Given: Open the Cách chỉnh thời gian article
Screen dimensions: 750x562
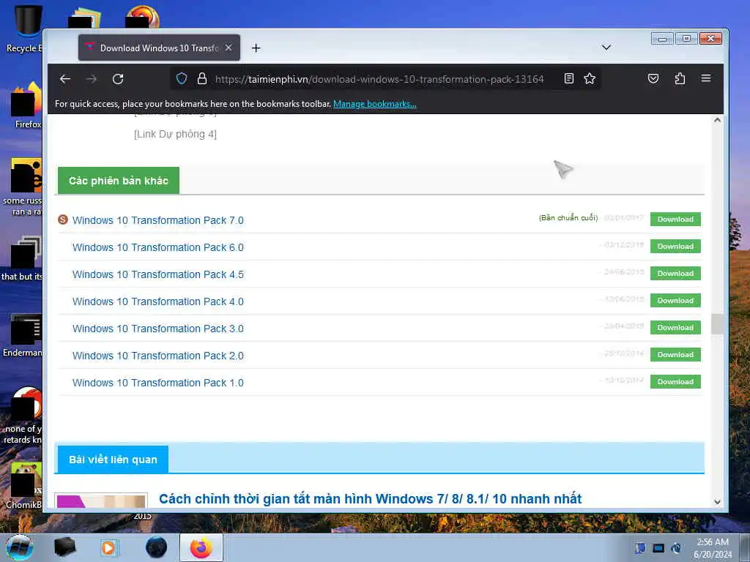Looking at the screenshot, I should point(370,499).
